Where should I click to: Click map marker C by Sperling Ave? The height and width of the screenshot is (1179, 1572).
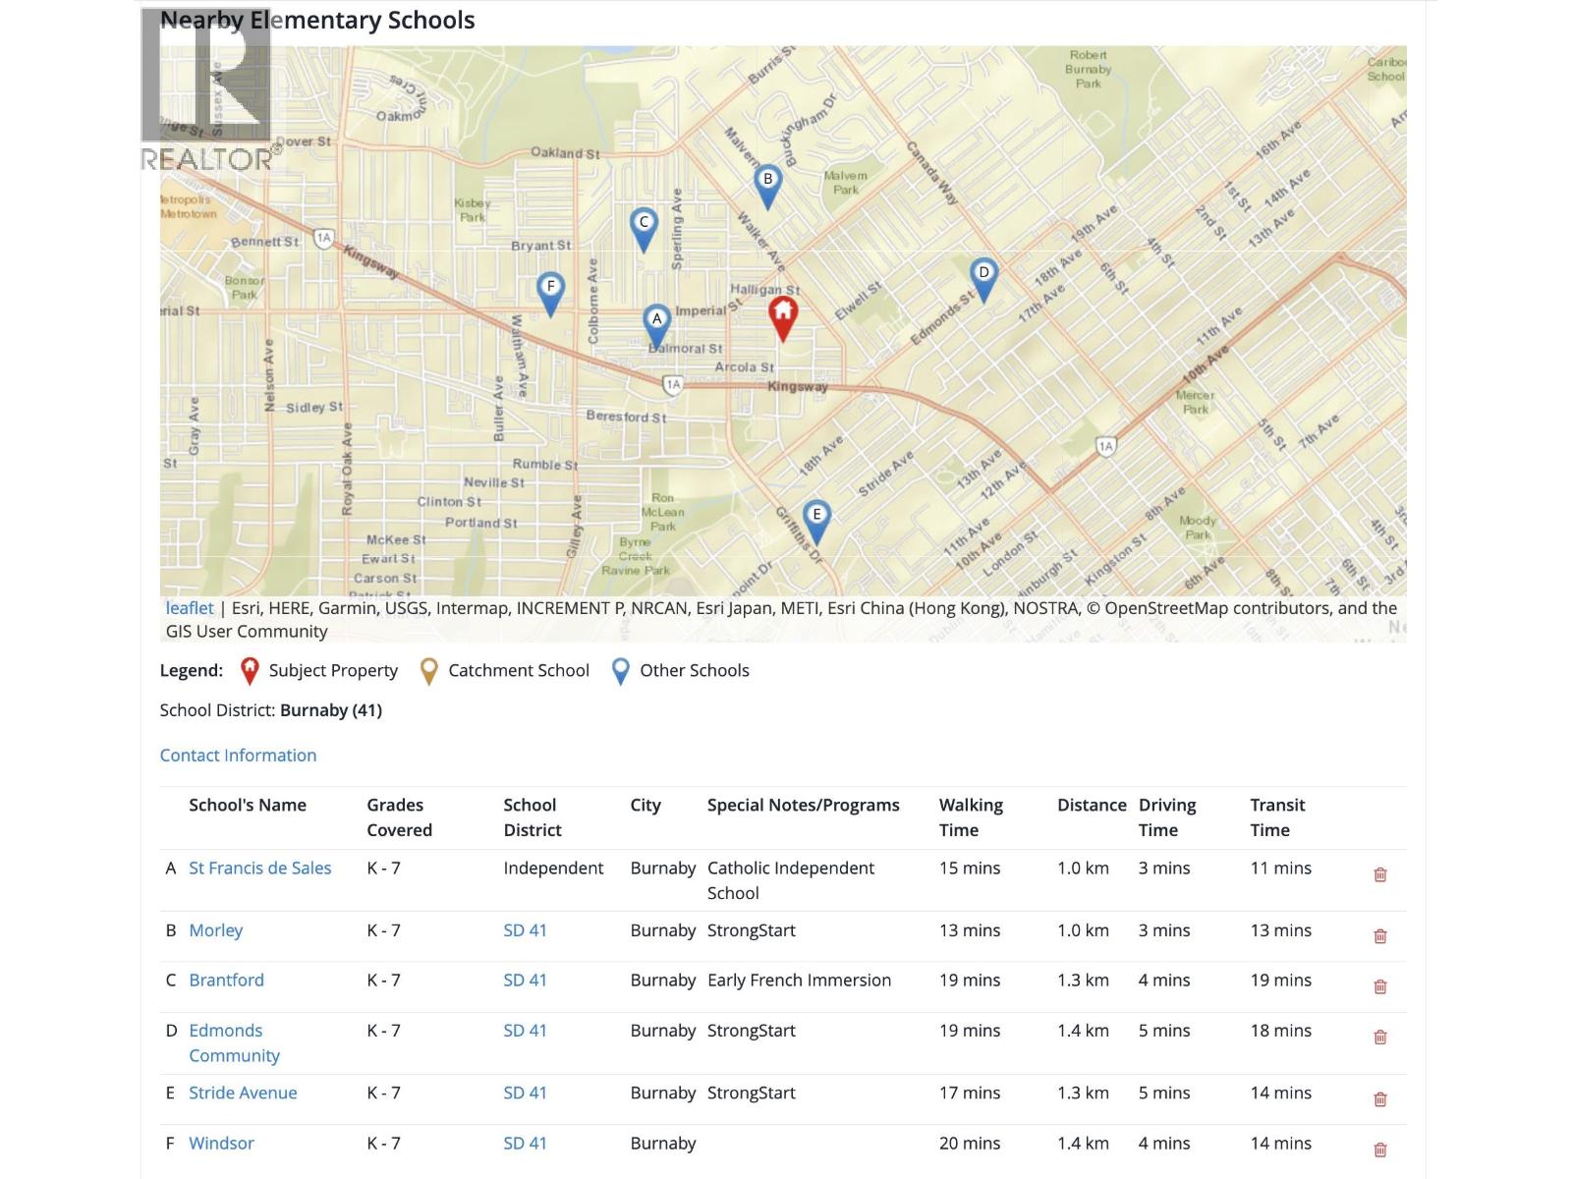pyautogui.click(x=644, y=225)
